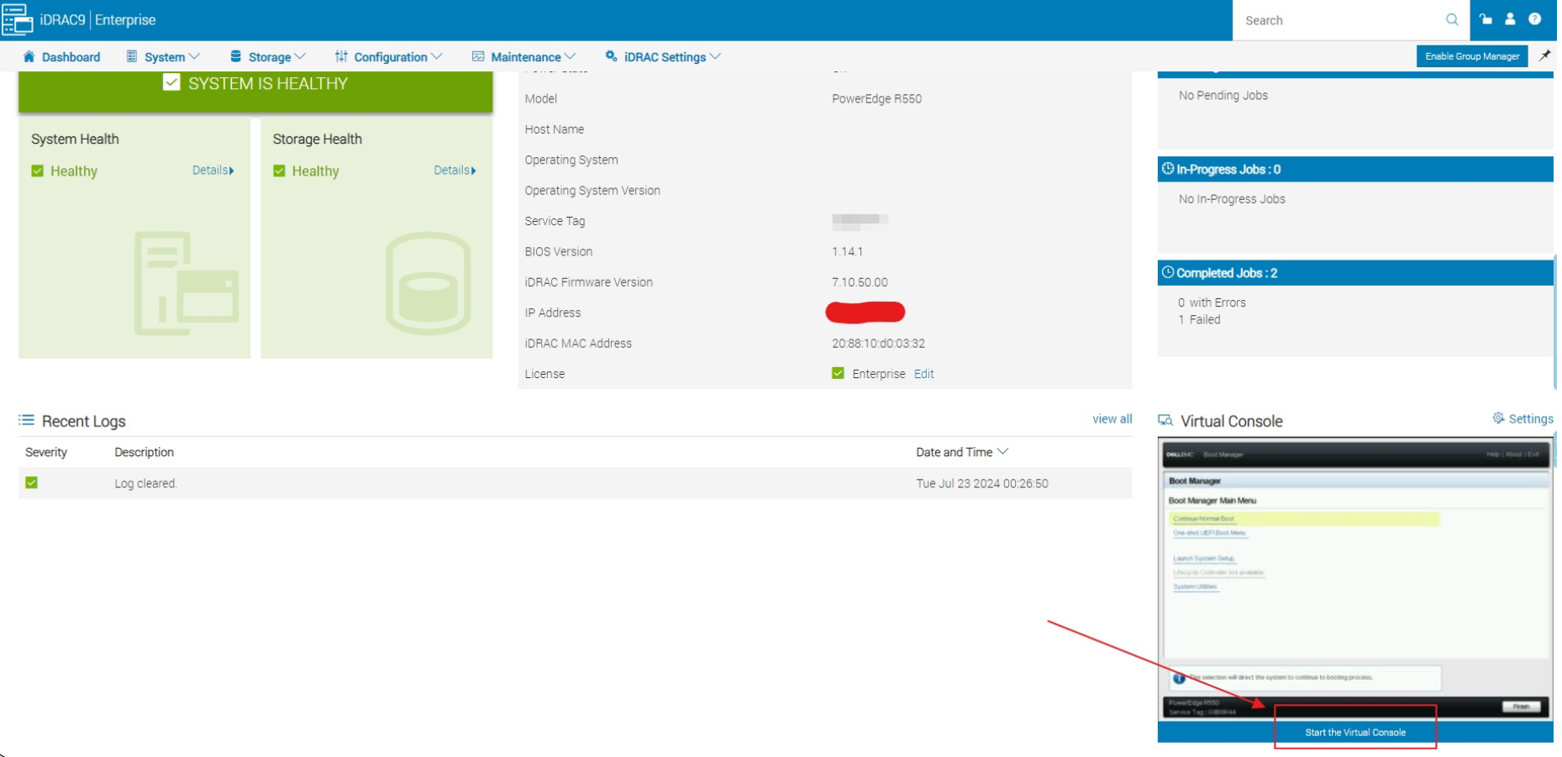Screen dimensions: 1562x757
Task: Click the iDRAC Settings gears icon
Action: tap(613, 57)
